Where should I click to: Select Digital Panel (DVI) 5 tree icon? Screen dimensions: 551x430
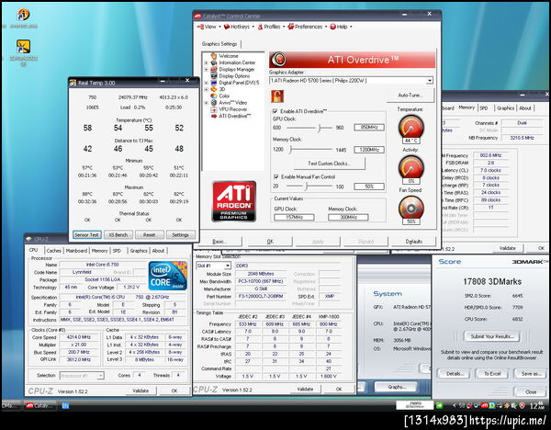(x=214, y=83)
